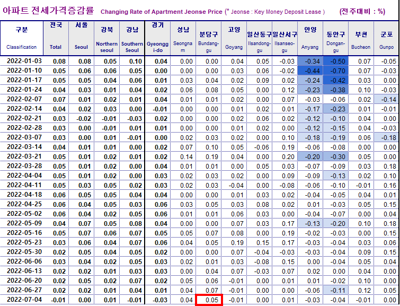Select the date cell 2022-04-25
This screenshot has height=306, width=400.
pos(22,204)
